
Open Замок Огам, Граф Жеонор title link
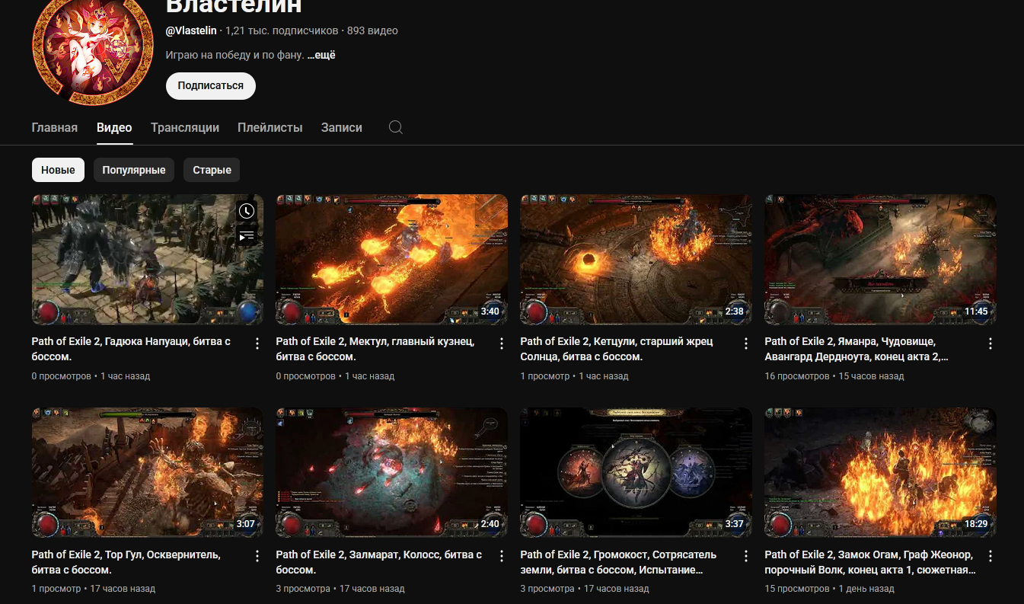[x=870, y=562]
